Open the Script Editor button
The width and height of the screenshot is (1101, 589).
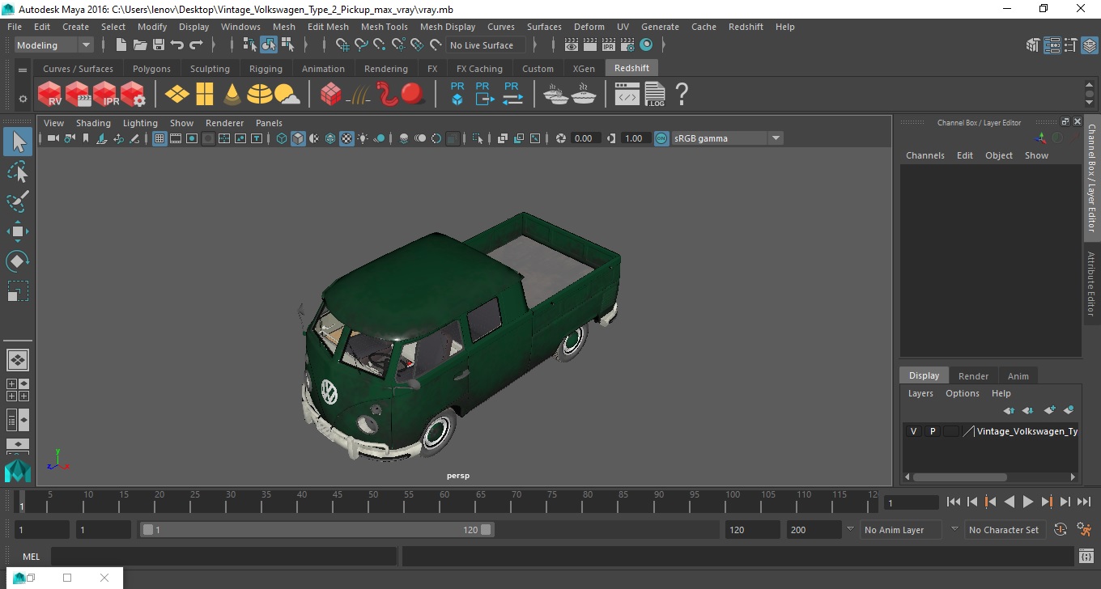(x=1086, y=557)
